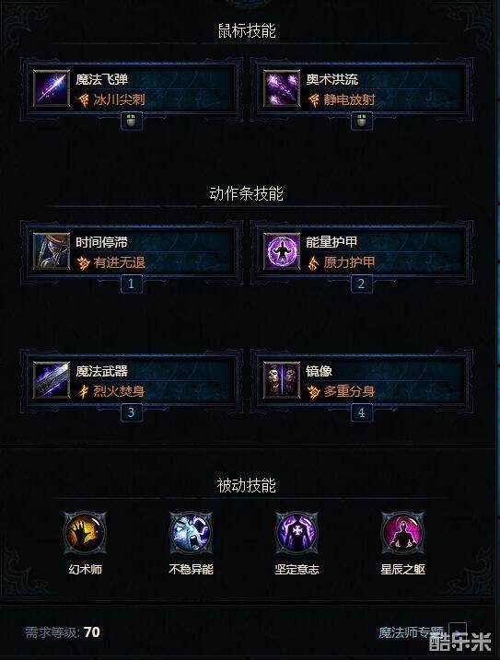The width and height of the screenshot is (500, 660).
Task: Click right mouse button slot under 奥术洪流
Action: (x=361, y=121)
